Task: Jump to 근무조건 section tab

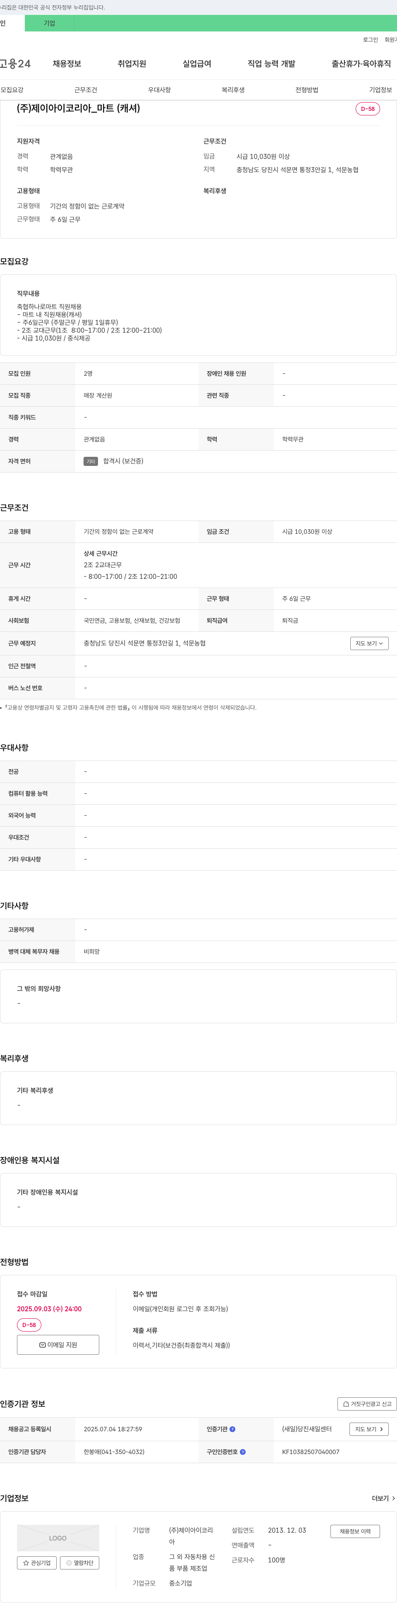Action: (x=86, y=90)
